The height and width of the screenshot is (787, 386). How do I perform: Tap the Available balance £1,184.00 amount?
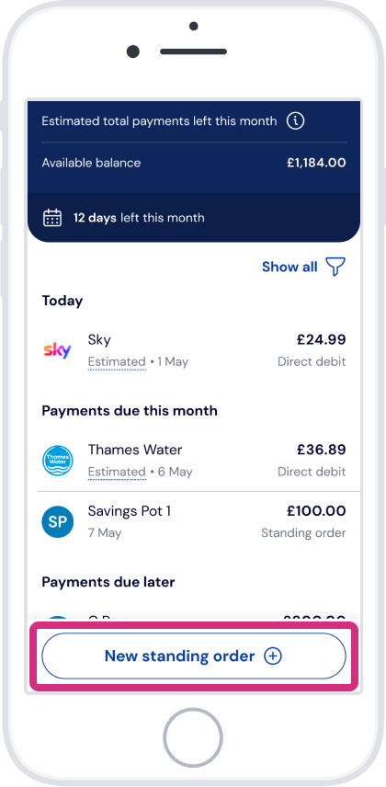[316, 163]
